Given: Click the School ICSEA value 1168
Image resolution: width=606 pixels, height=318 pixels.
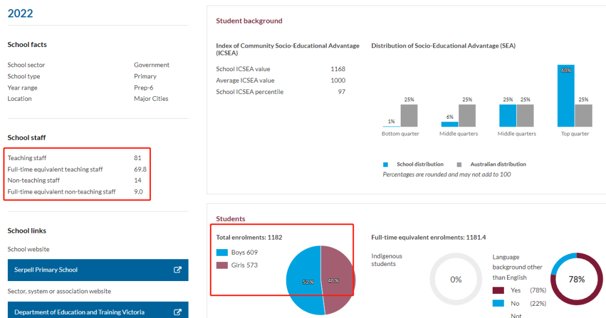Looking at the screenshot, I should [x=338, y=69].
